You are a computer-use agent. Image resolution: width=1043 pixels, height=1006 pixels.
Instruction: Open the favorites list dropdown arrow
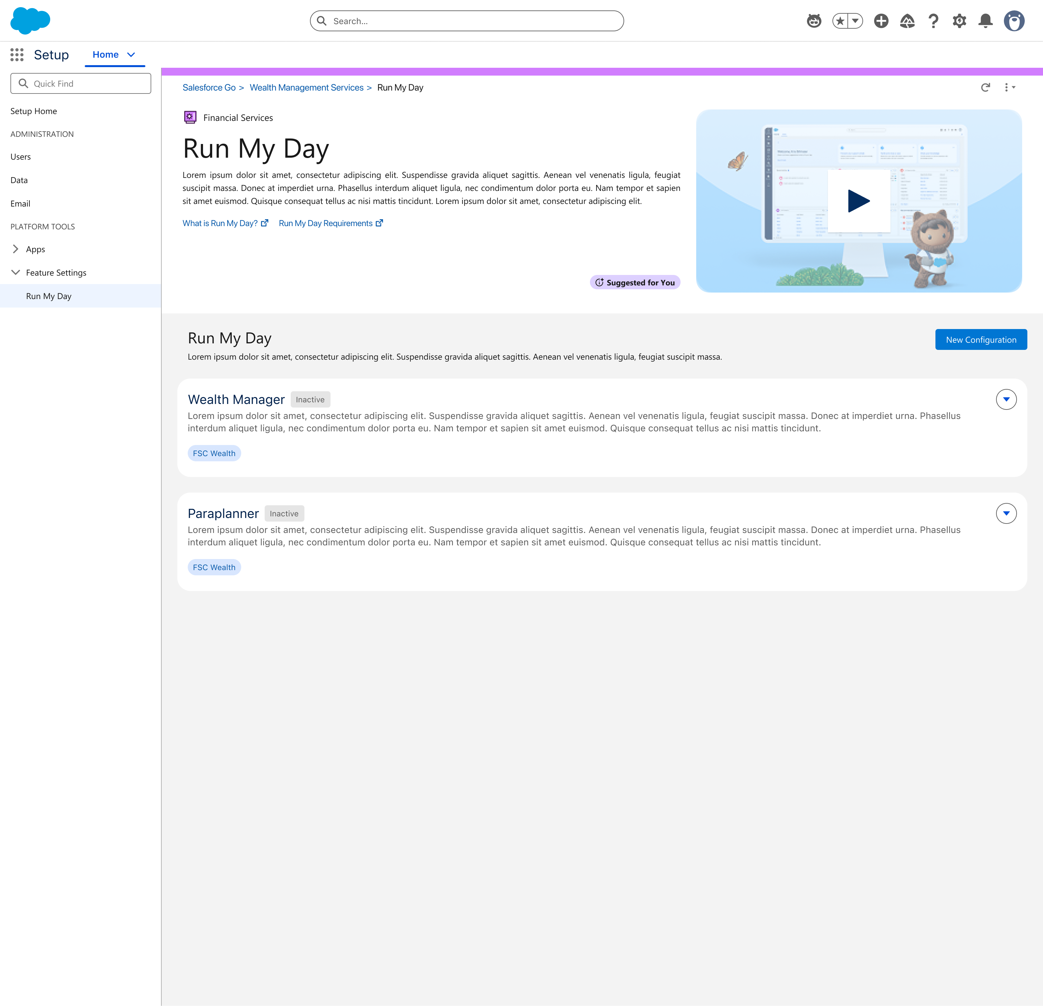(x=855, y=21)
